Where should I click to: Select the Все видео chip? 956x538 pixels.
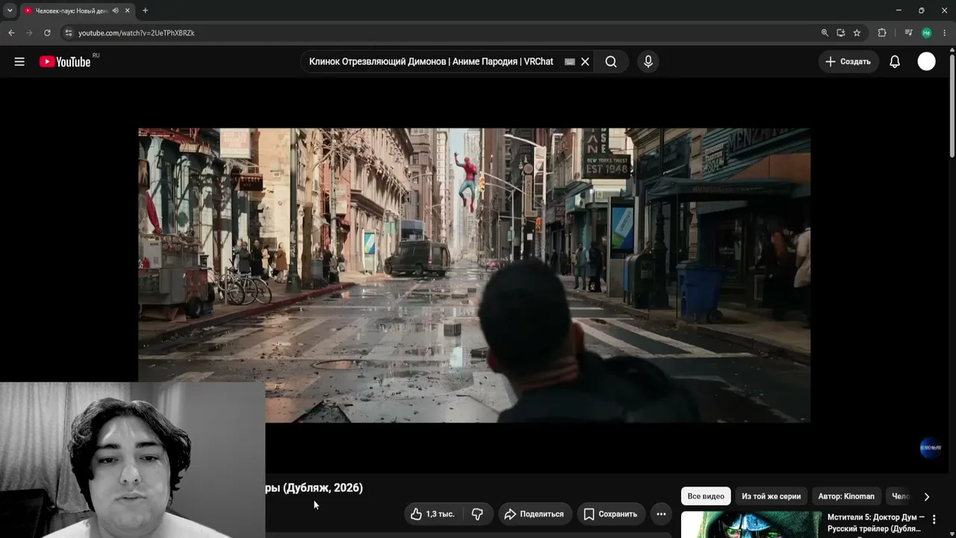tap(706, 496)
